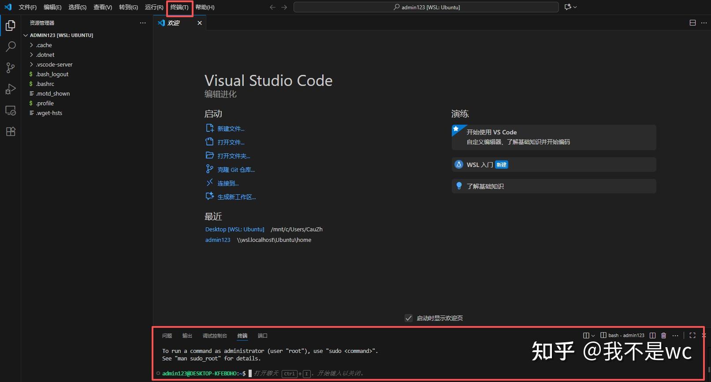Click the 克隆 Git 仓库... link
The height and width of the screenshot is (382, 711).
pos(236,170)
